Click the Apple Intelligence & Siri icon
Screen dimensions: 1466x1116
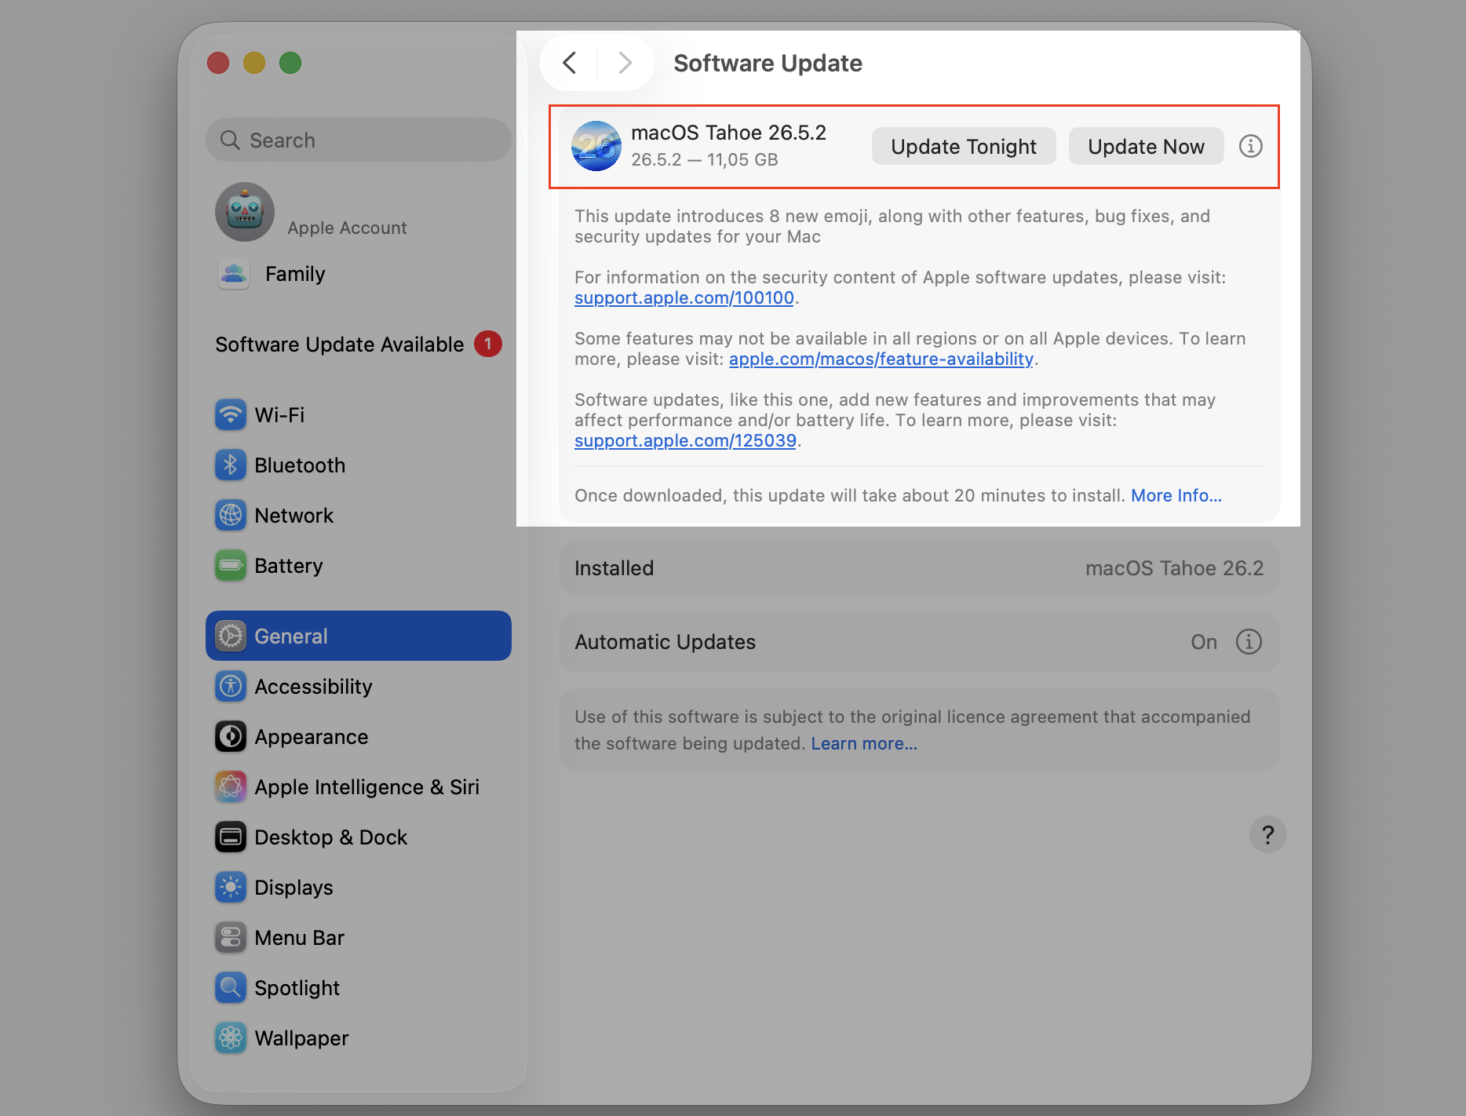[231, 786]
